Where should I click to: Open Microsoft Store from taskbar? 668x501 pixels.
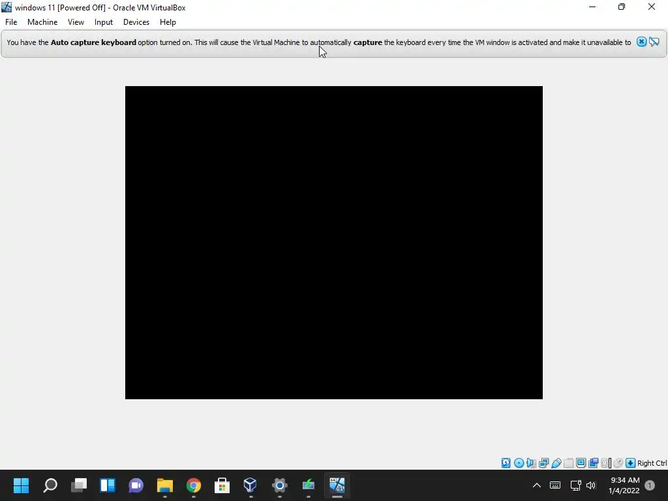point(222,485)
